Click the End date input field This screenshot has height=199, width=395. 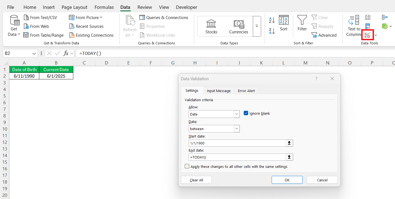click(x=237, y=157)
